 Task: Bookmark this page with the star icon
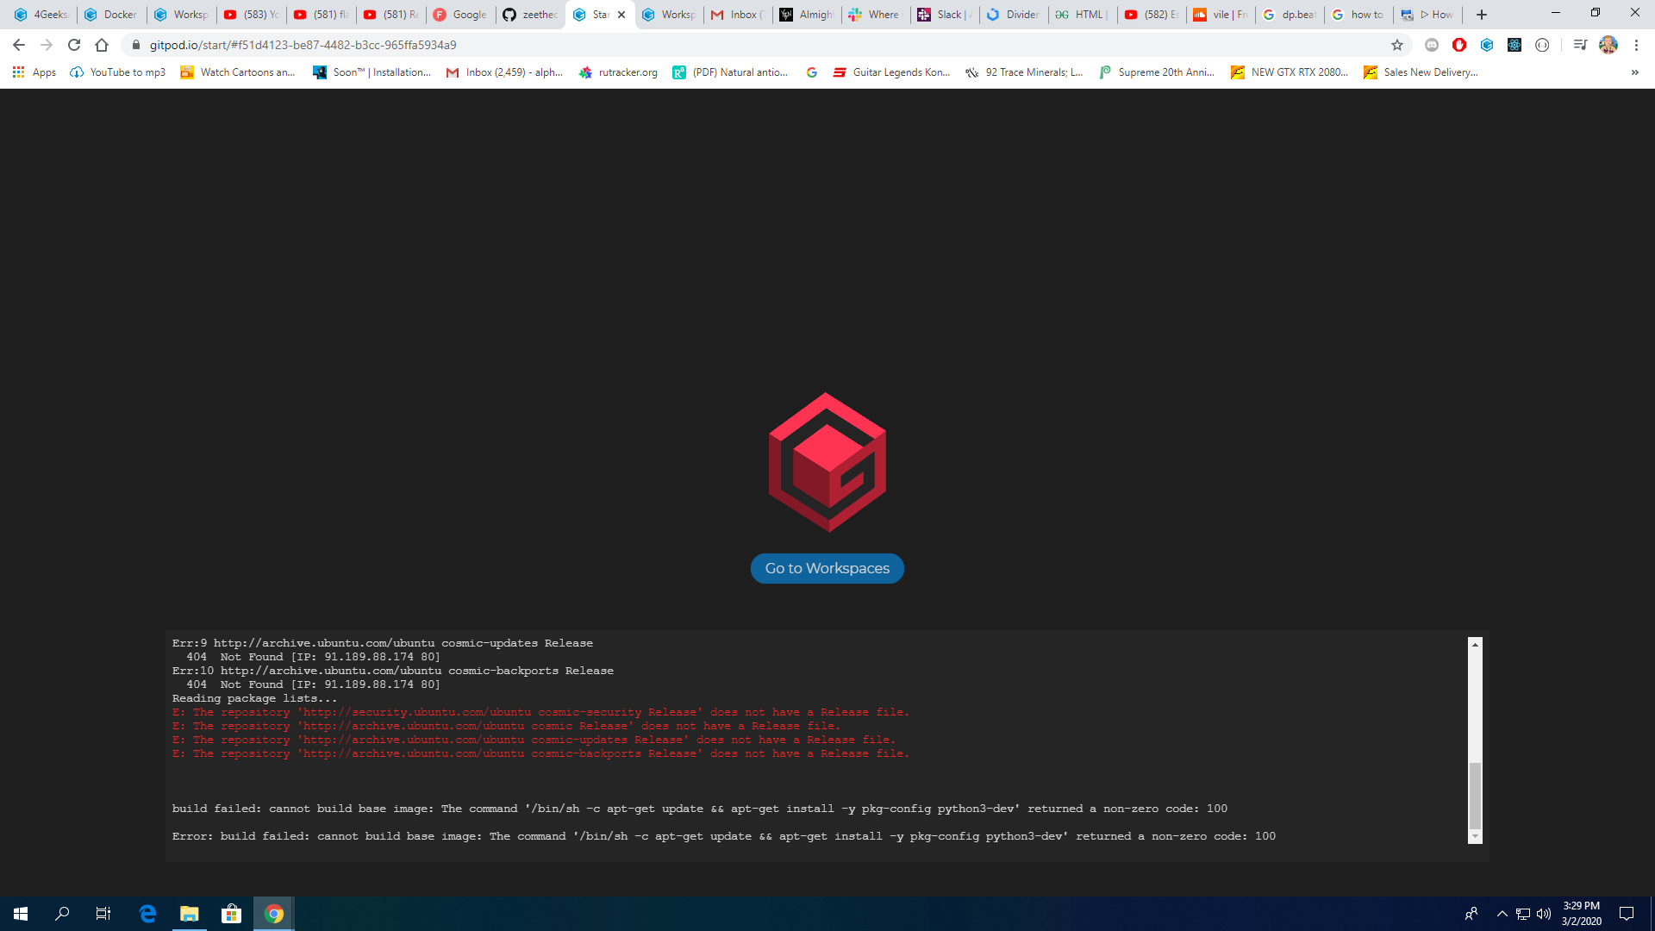point(1397,45)
